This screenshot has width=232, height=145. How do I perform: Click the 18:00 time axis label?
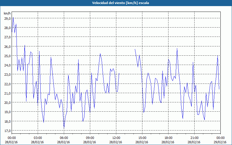click(168, 138)
